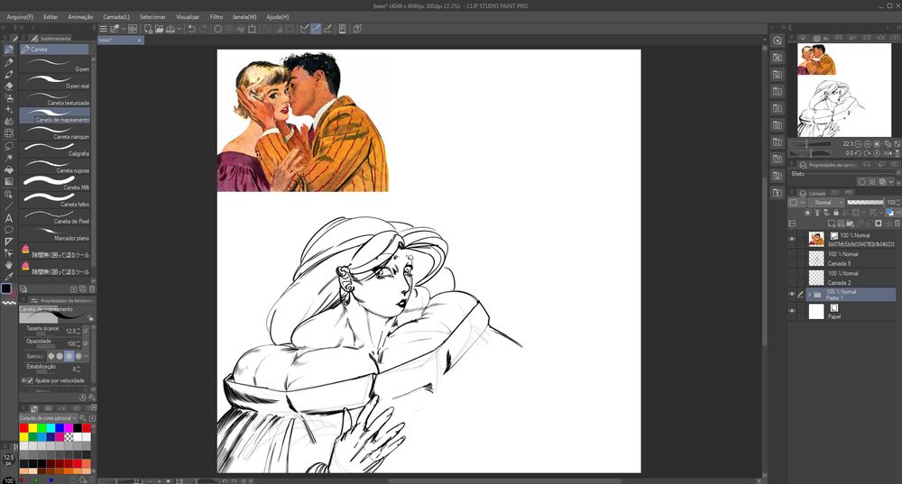This screenshot has width=902, height=484.
Task: Select the Hand move tool
Action: (x=9, y=265)
